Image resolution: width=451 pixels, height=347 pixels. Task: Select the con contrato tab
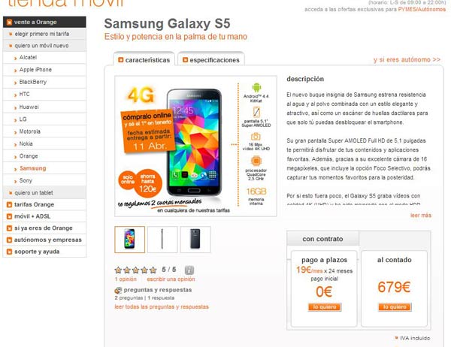pos(322,239)
